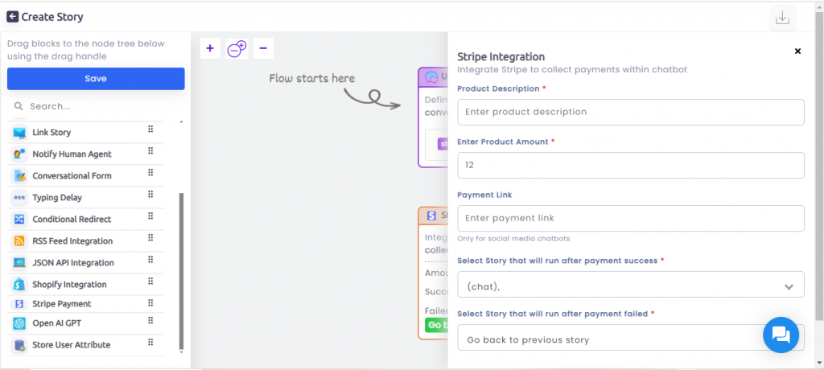This screenshot has height=370, width=824.
Task: Zoom out the canvas with minus button
Action: pos(263,48)
